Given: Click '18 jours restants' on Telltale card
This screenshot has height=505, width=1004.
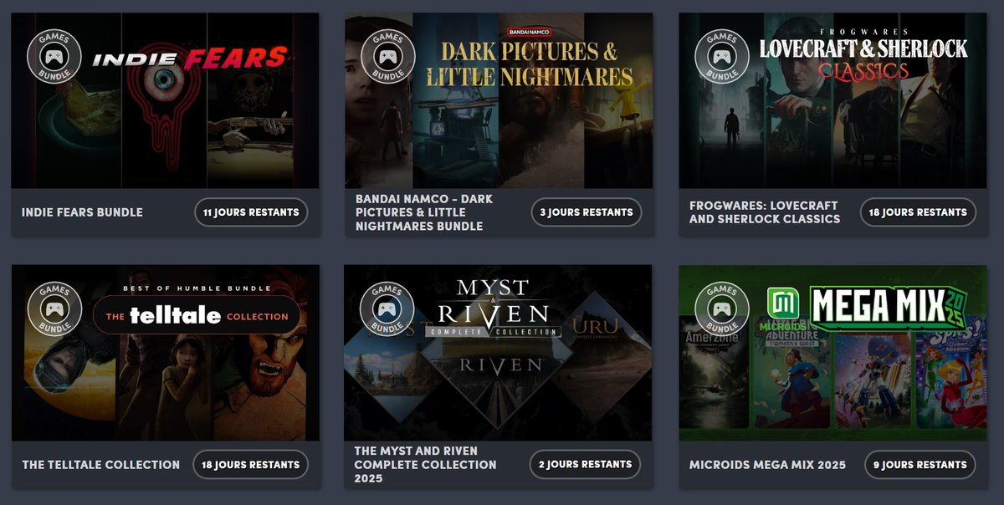Looking at the screenshot, I should coord(250,465).
